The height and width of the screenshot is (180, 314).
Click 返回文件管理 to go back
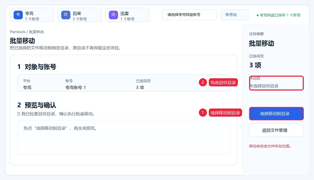pyautogui.click(x=276, y=130)
